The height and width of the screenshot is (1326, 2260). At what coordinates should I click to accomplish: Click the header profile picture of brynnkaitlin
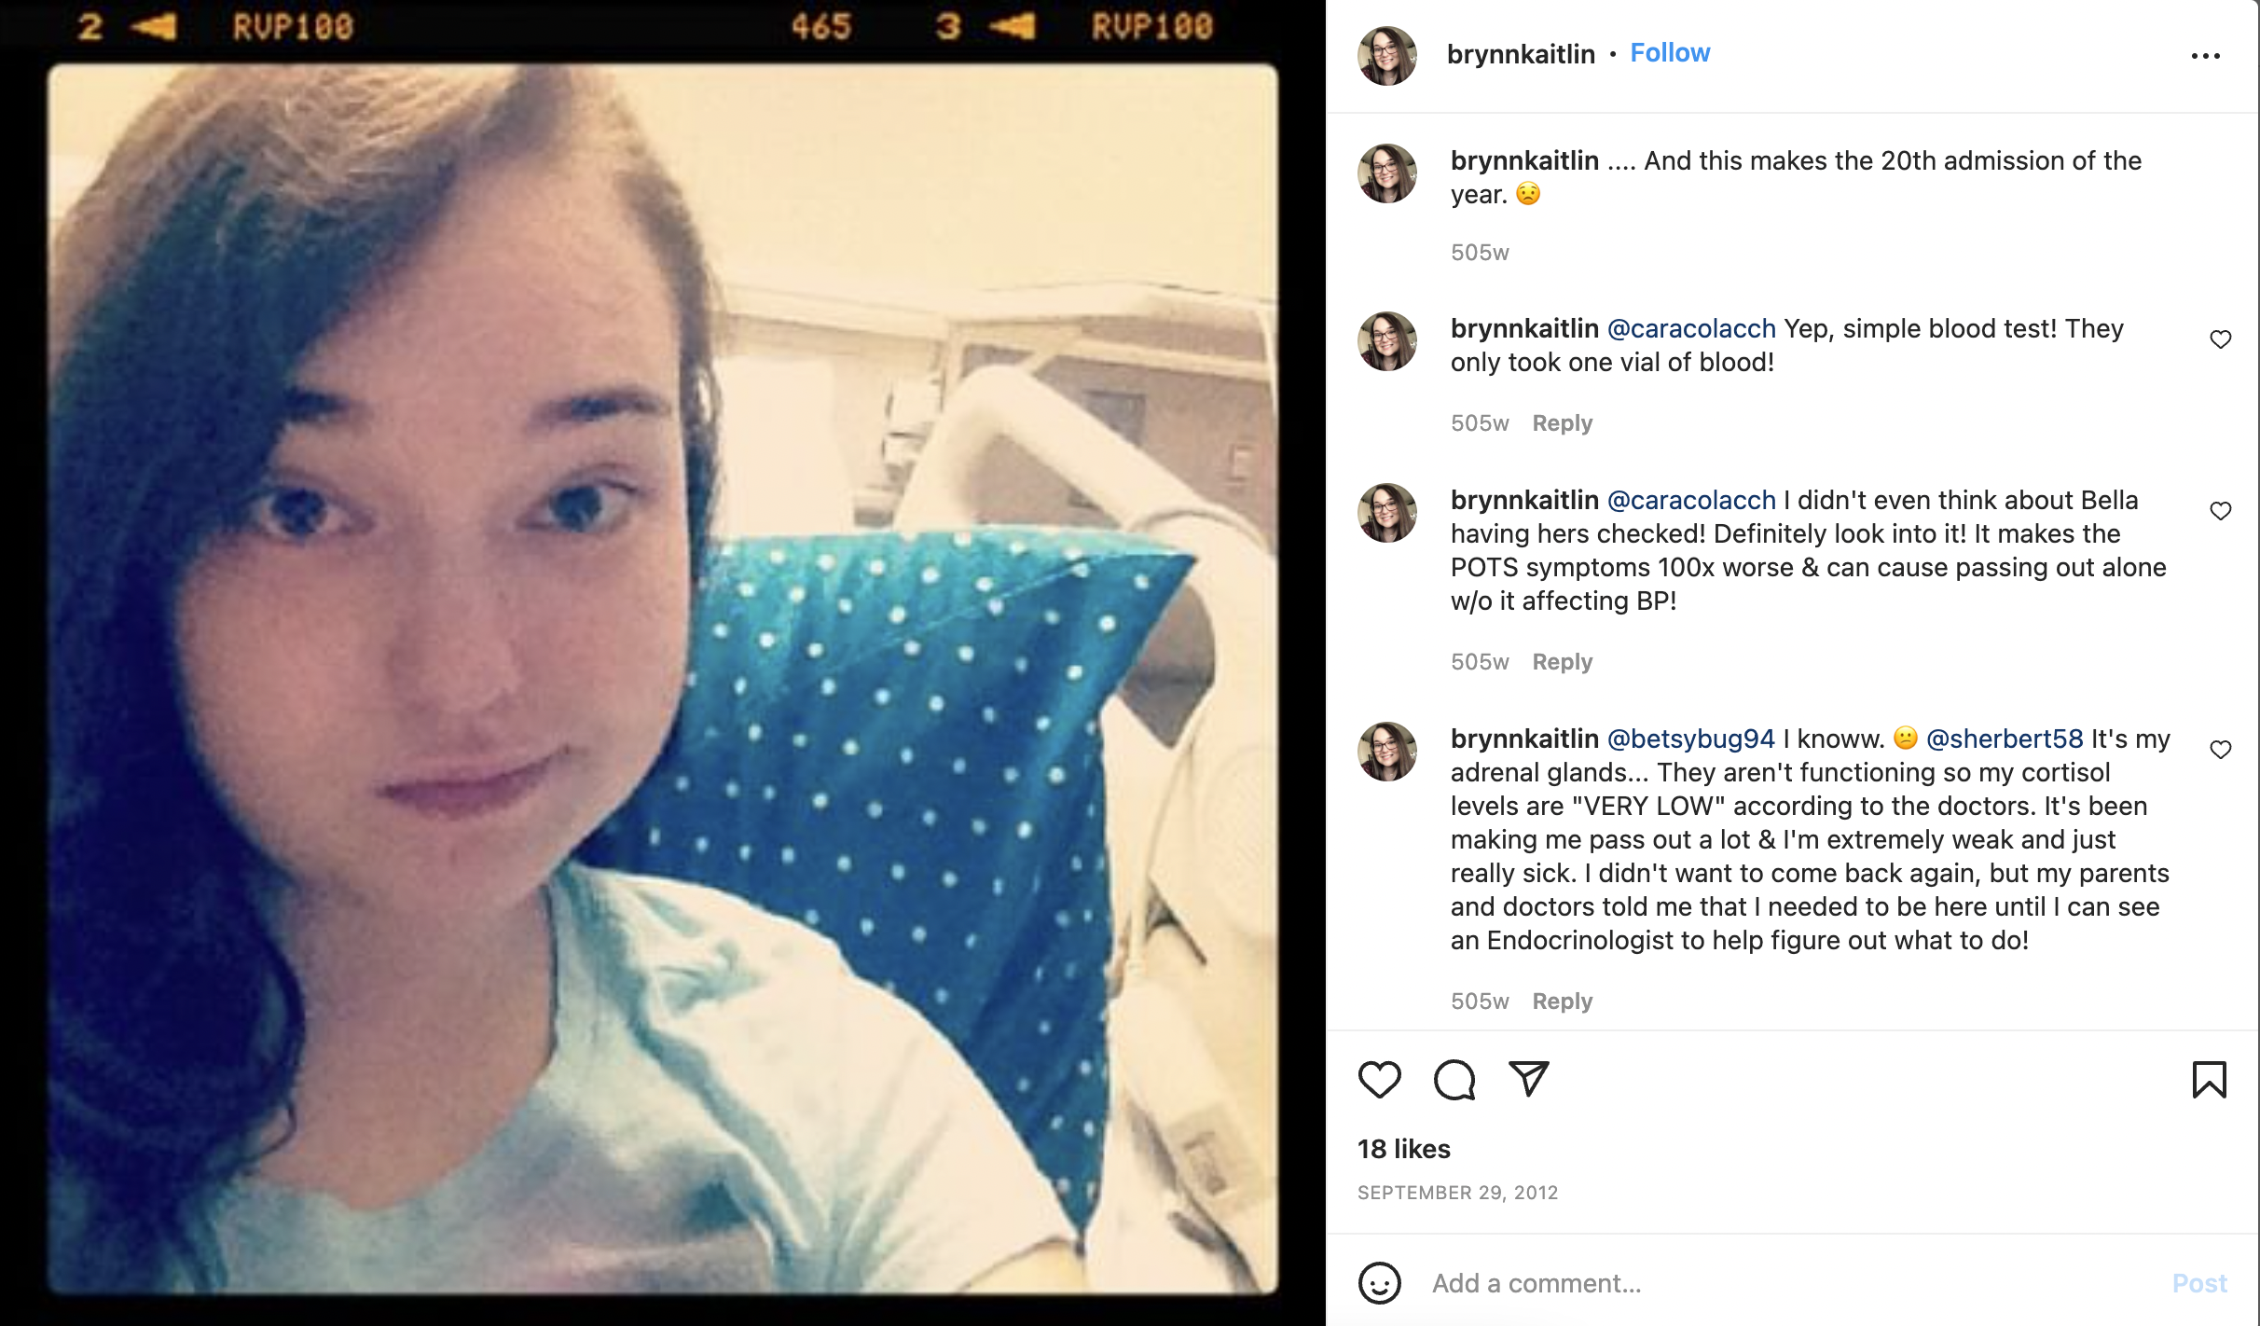(1387, 56)
